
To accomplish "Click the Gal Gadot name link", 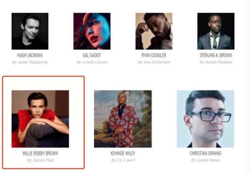I will coord(92,55).
